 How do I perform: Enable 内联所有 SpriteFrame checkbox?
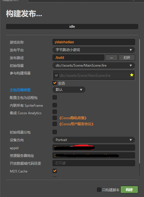pos(55,105)
